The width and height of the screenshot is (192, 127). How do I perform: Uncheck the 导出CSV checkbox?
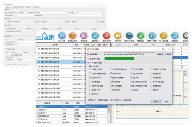89,100
